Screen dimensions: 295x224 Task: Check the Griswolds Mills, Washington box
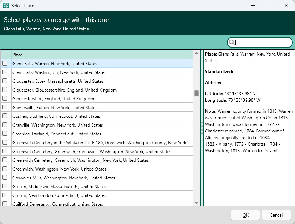(x=5, y=178)
